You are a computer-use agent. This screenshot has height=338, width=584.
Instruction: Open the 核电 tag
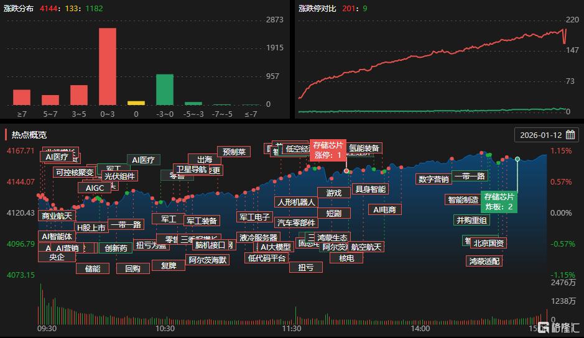pyautogui.click(x=346, y=258)
